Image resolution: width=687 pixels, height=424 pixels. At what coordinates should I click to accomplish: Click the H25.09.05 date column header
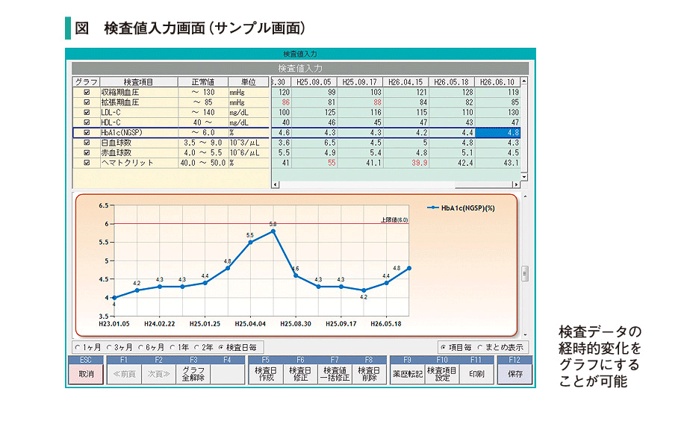(314, 81)
